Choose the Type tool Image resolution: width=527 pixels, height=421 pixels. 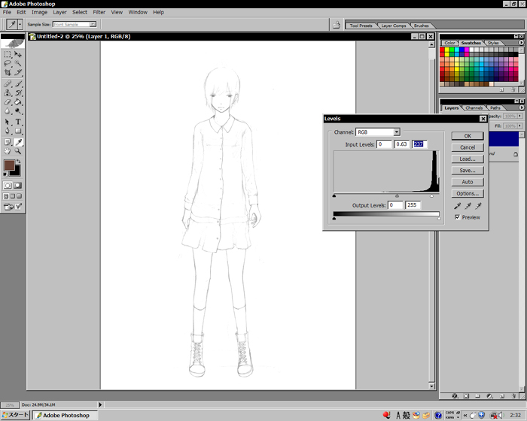(18, 122)
